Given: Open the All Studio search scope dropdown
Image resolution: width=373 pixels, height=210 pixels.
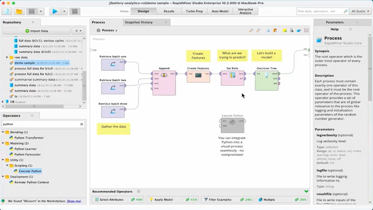Looking at the screenshot, I should 360,11.
